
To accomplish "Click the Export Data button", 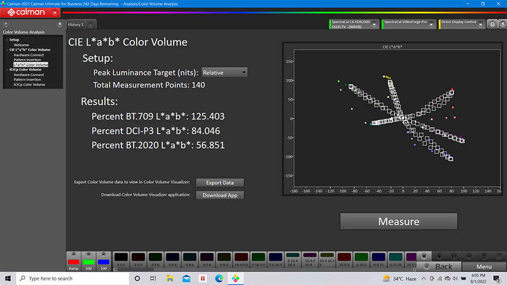I will 220,183.
